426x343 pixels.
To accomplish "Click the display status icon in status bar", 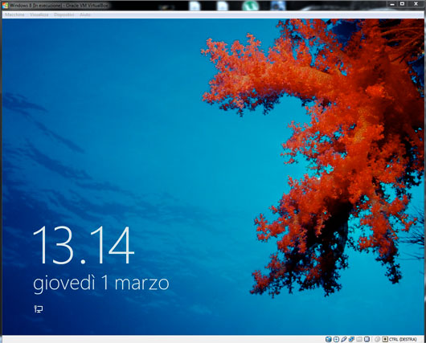I will pyautogui.click(x=367, y=339).
